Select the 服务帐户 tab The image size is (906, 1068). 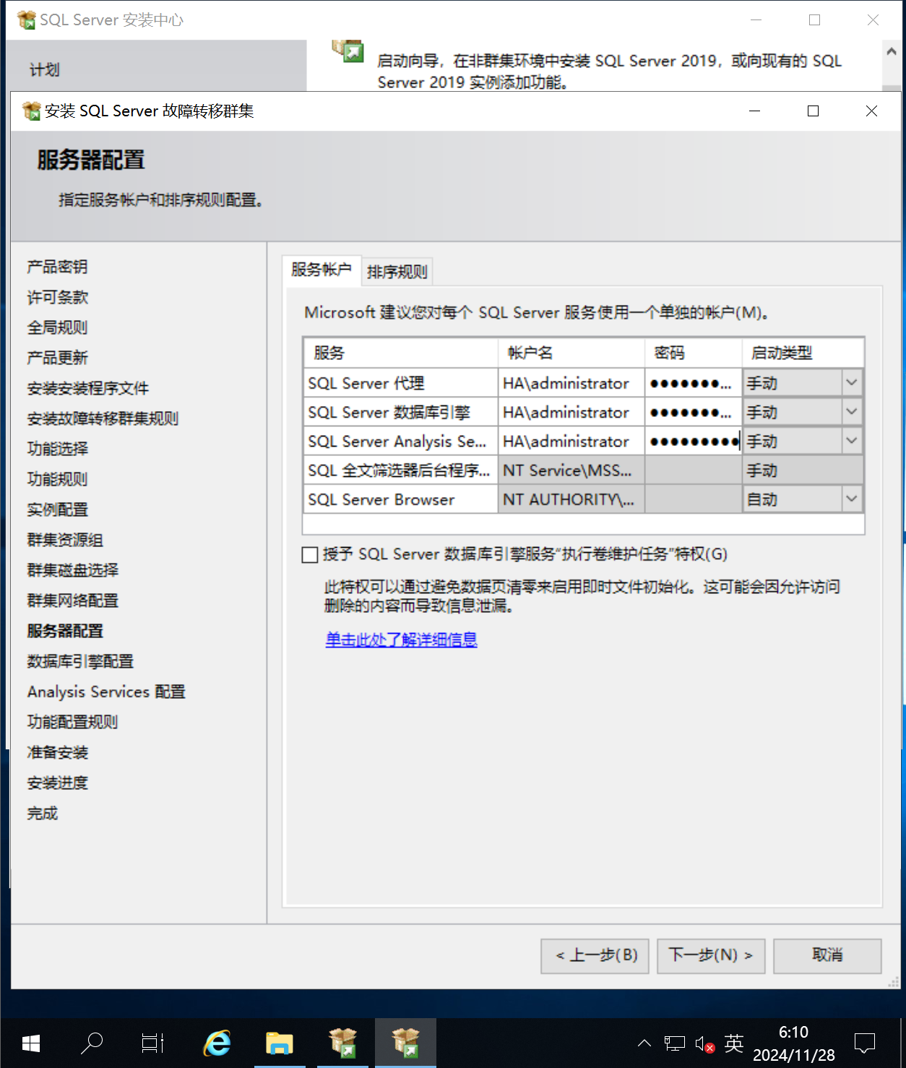(x=321, y=270)
